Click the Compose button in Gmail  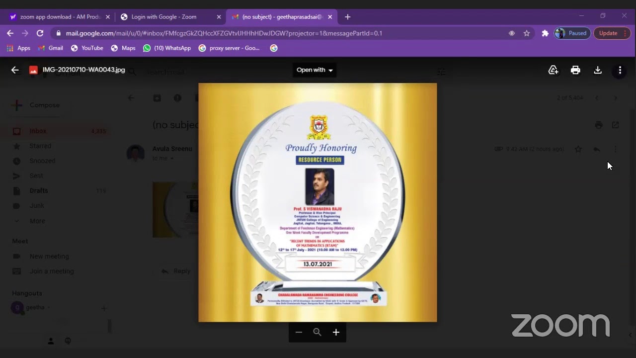pyautogui.click(x=37, y=105)
